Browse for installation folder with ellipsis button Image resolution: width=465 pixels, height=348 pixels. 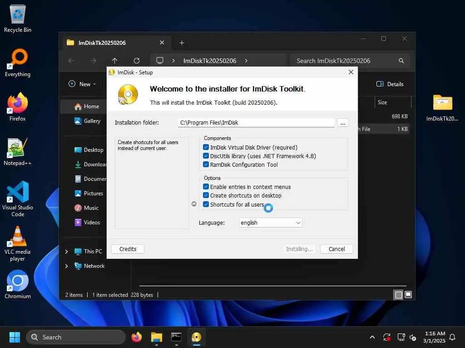[342, 123]
